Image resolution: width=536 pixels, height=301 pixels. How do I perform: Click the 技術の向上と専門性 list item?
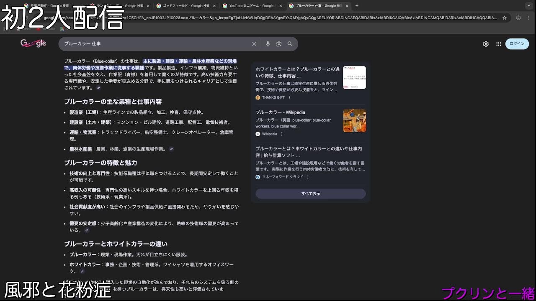154,176
